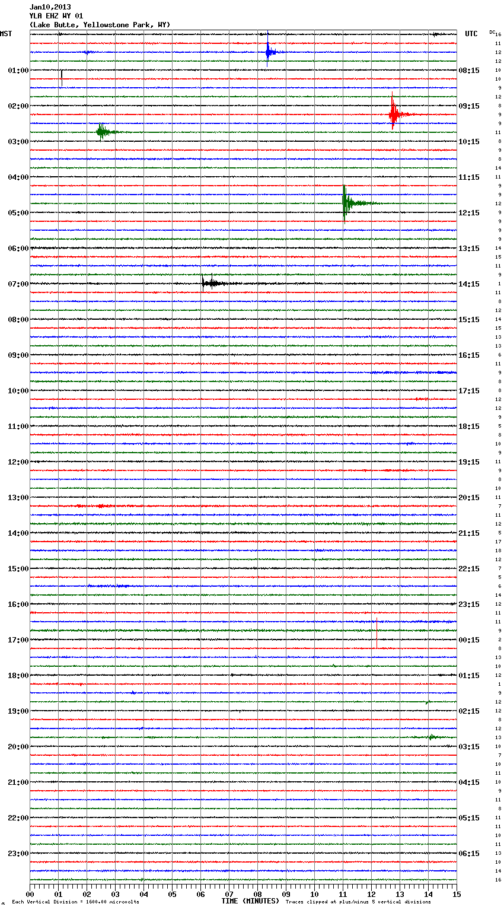Select the 14:00 MST time label
Viewport: 504px width, 910px height.
18,533
